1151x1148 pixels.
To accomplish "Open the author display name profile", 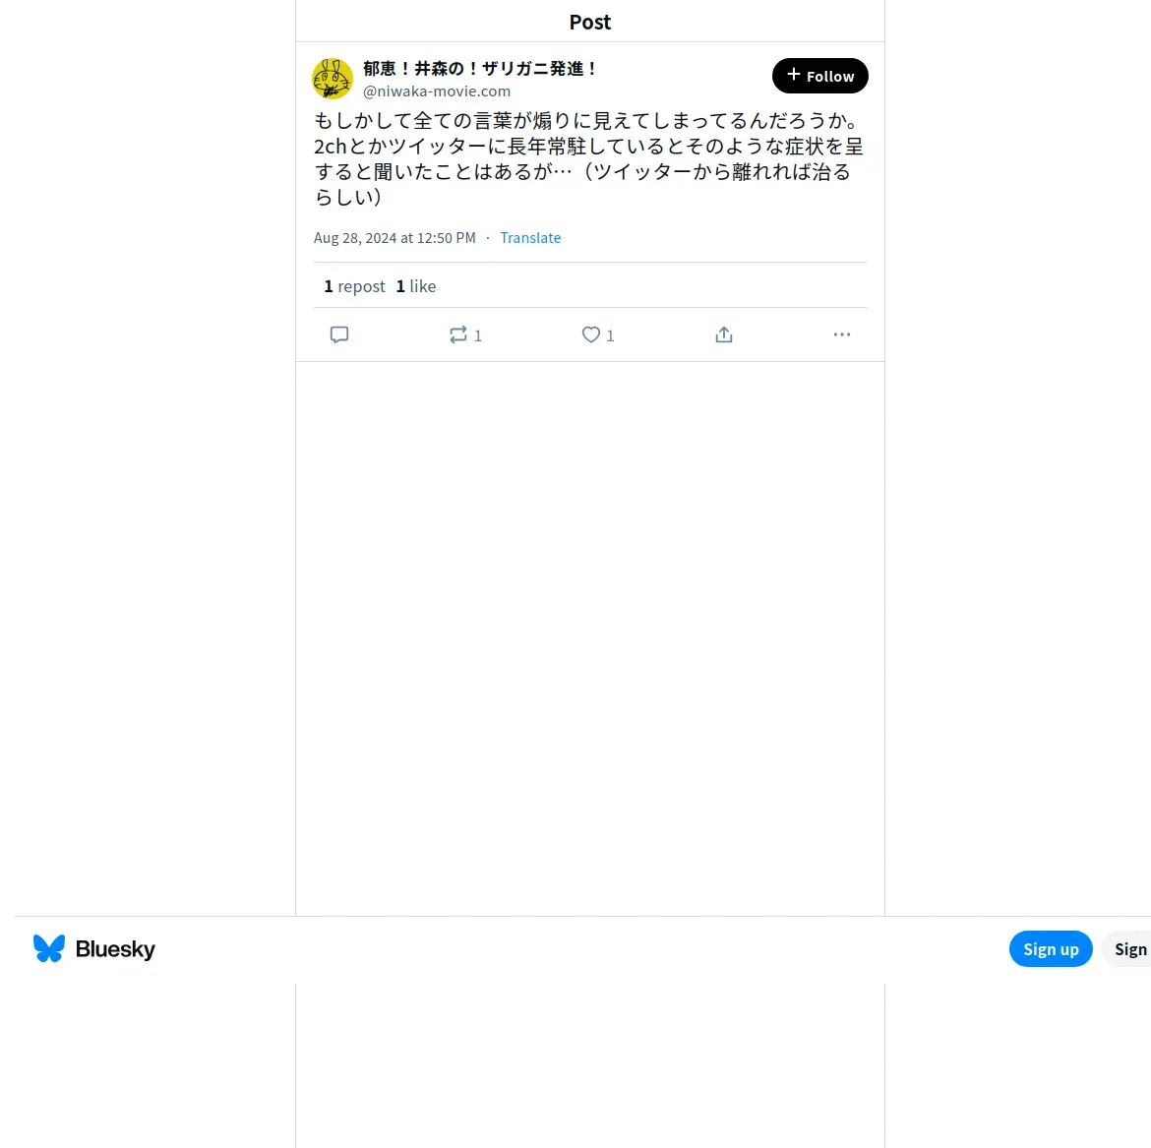I will coord(480,68).
